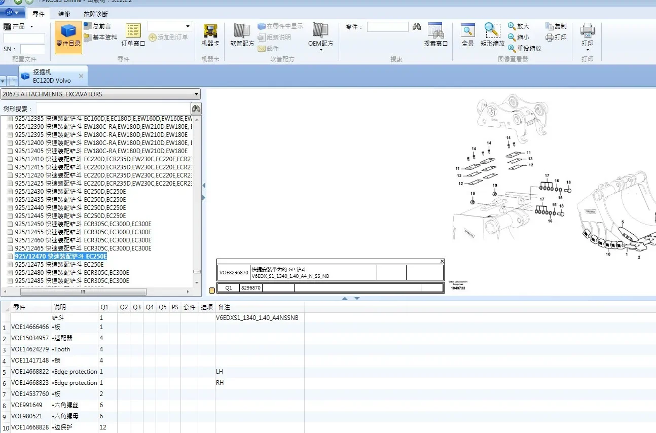Viewport: 656px width, 433px height.
Task: Click 放大 zoom in
Action: click(519, 26)
